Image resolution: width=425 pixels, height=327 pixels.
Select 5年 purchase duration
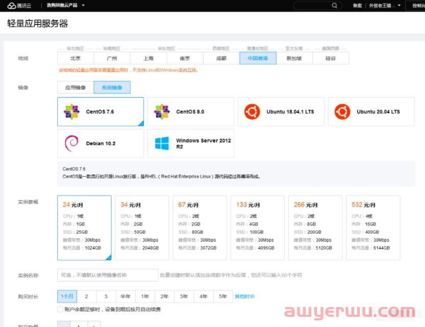[x=223, y=296]
